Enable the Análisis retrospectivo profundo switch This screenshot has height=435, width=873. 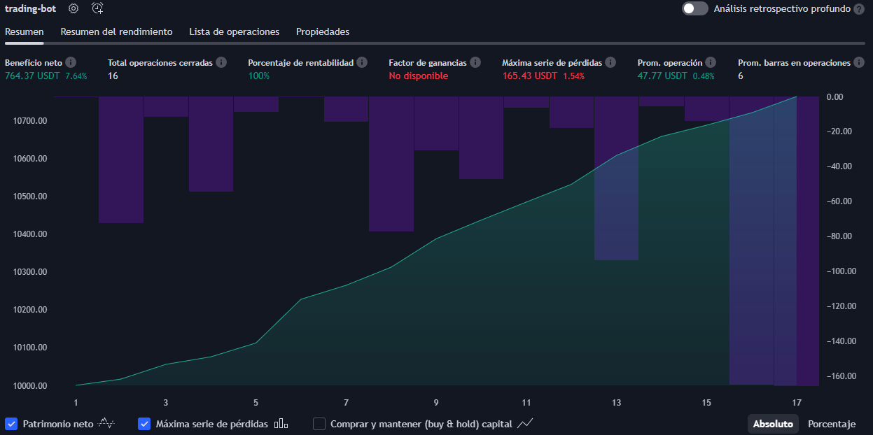[694, 8]
